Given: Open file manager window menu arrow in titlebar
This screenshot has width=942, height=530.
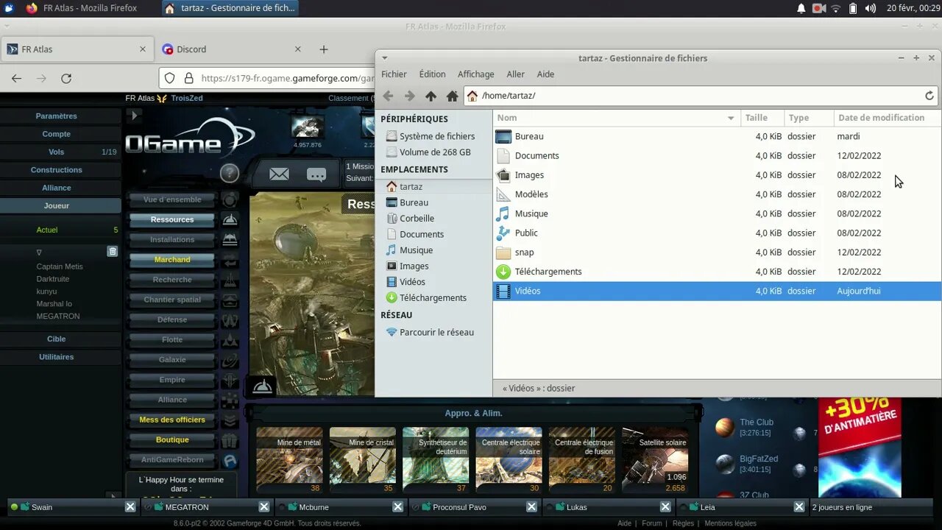Looking at the screenshot, I should click(384, 57).
